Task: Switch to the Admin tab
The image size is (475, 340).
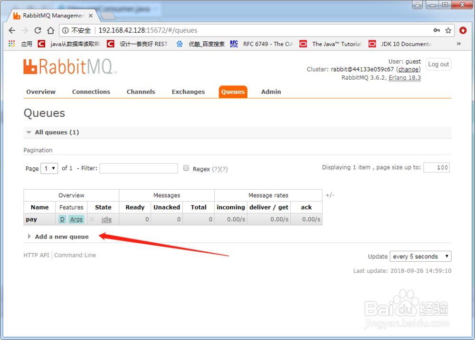Action: click(x=271, y=92)
